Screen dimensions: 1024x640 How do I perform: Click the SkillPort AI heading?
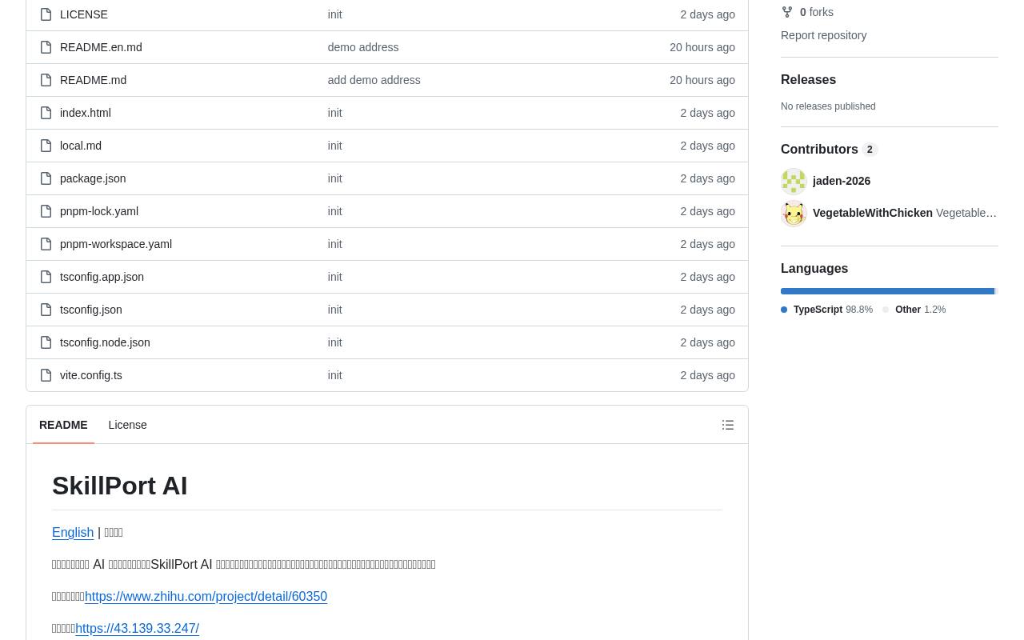[x=120, y=486]
